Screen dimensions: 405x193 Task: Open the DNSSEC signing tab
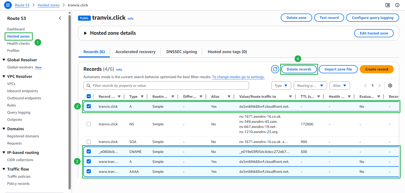pos(182,52)
